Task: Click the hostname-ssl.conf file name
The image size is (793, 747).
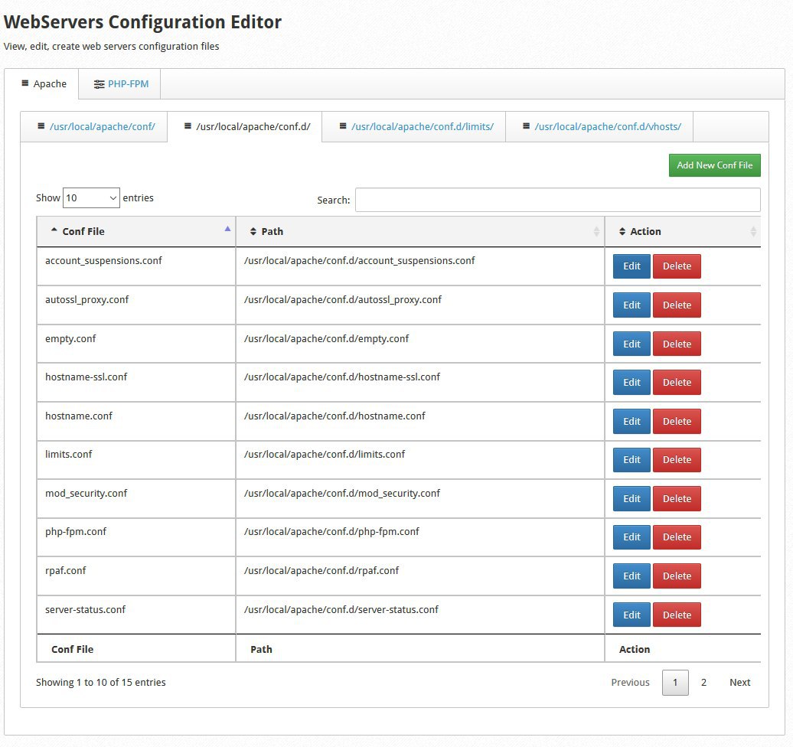Action: click(x=86, y=377)
